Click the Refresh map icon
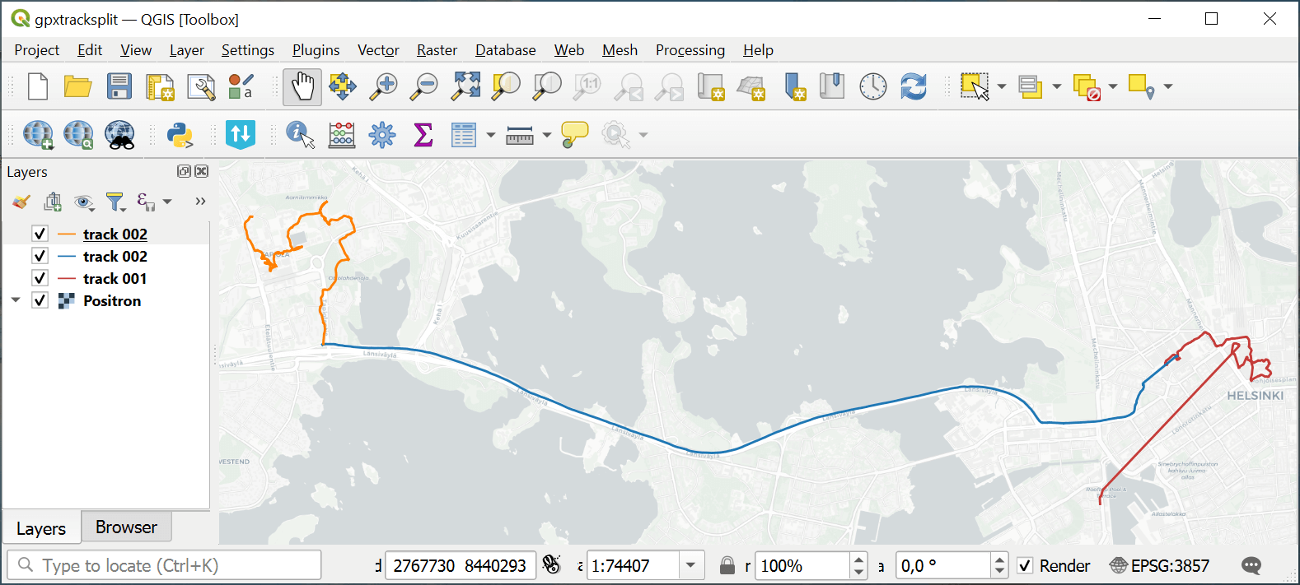 tap(914, 86)
